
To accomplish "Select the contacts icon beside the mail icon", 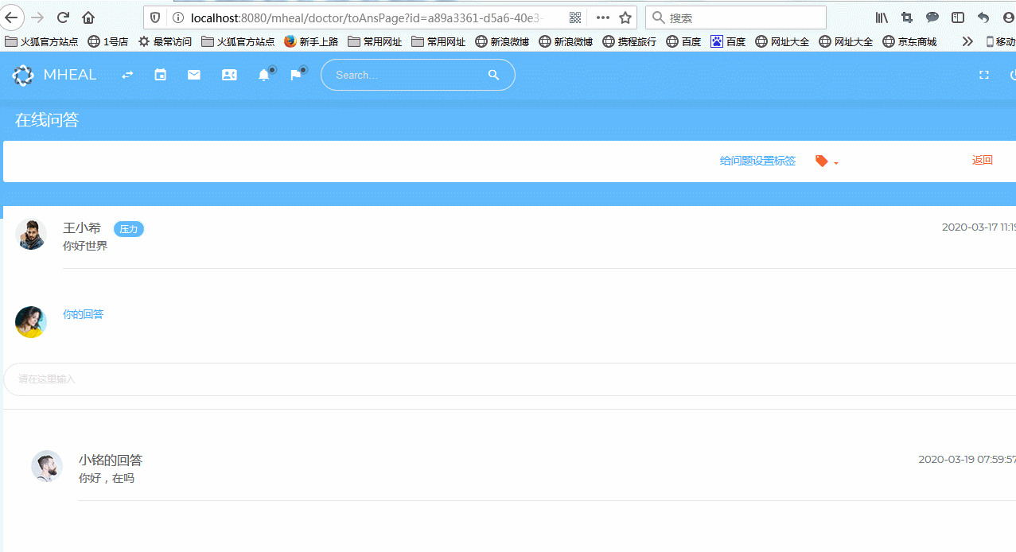I will 229,74.
